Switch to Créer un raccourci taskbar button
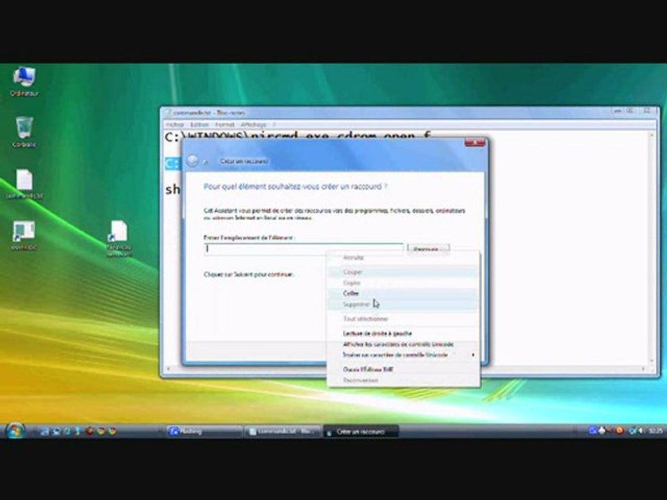The width and height of the screenshot is (667, 500). 361,431
